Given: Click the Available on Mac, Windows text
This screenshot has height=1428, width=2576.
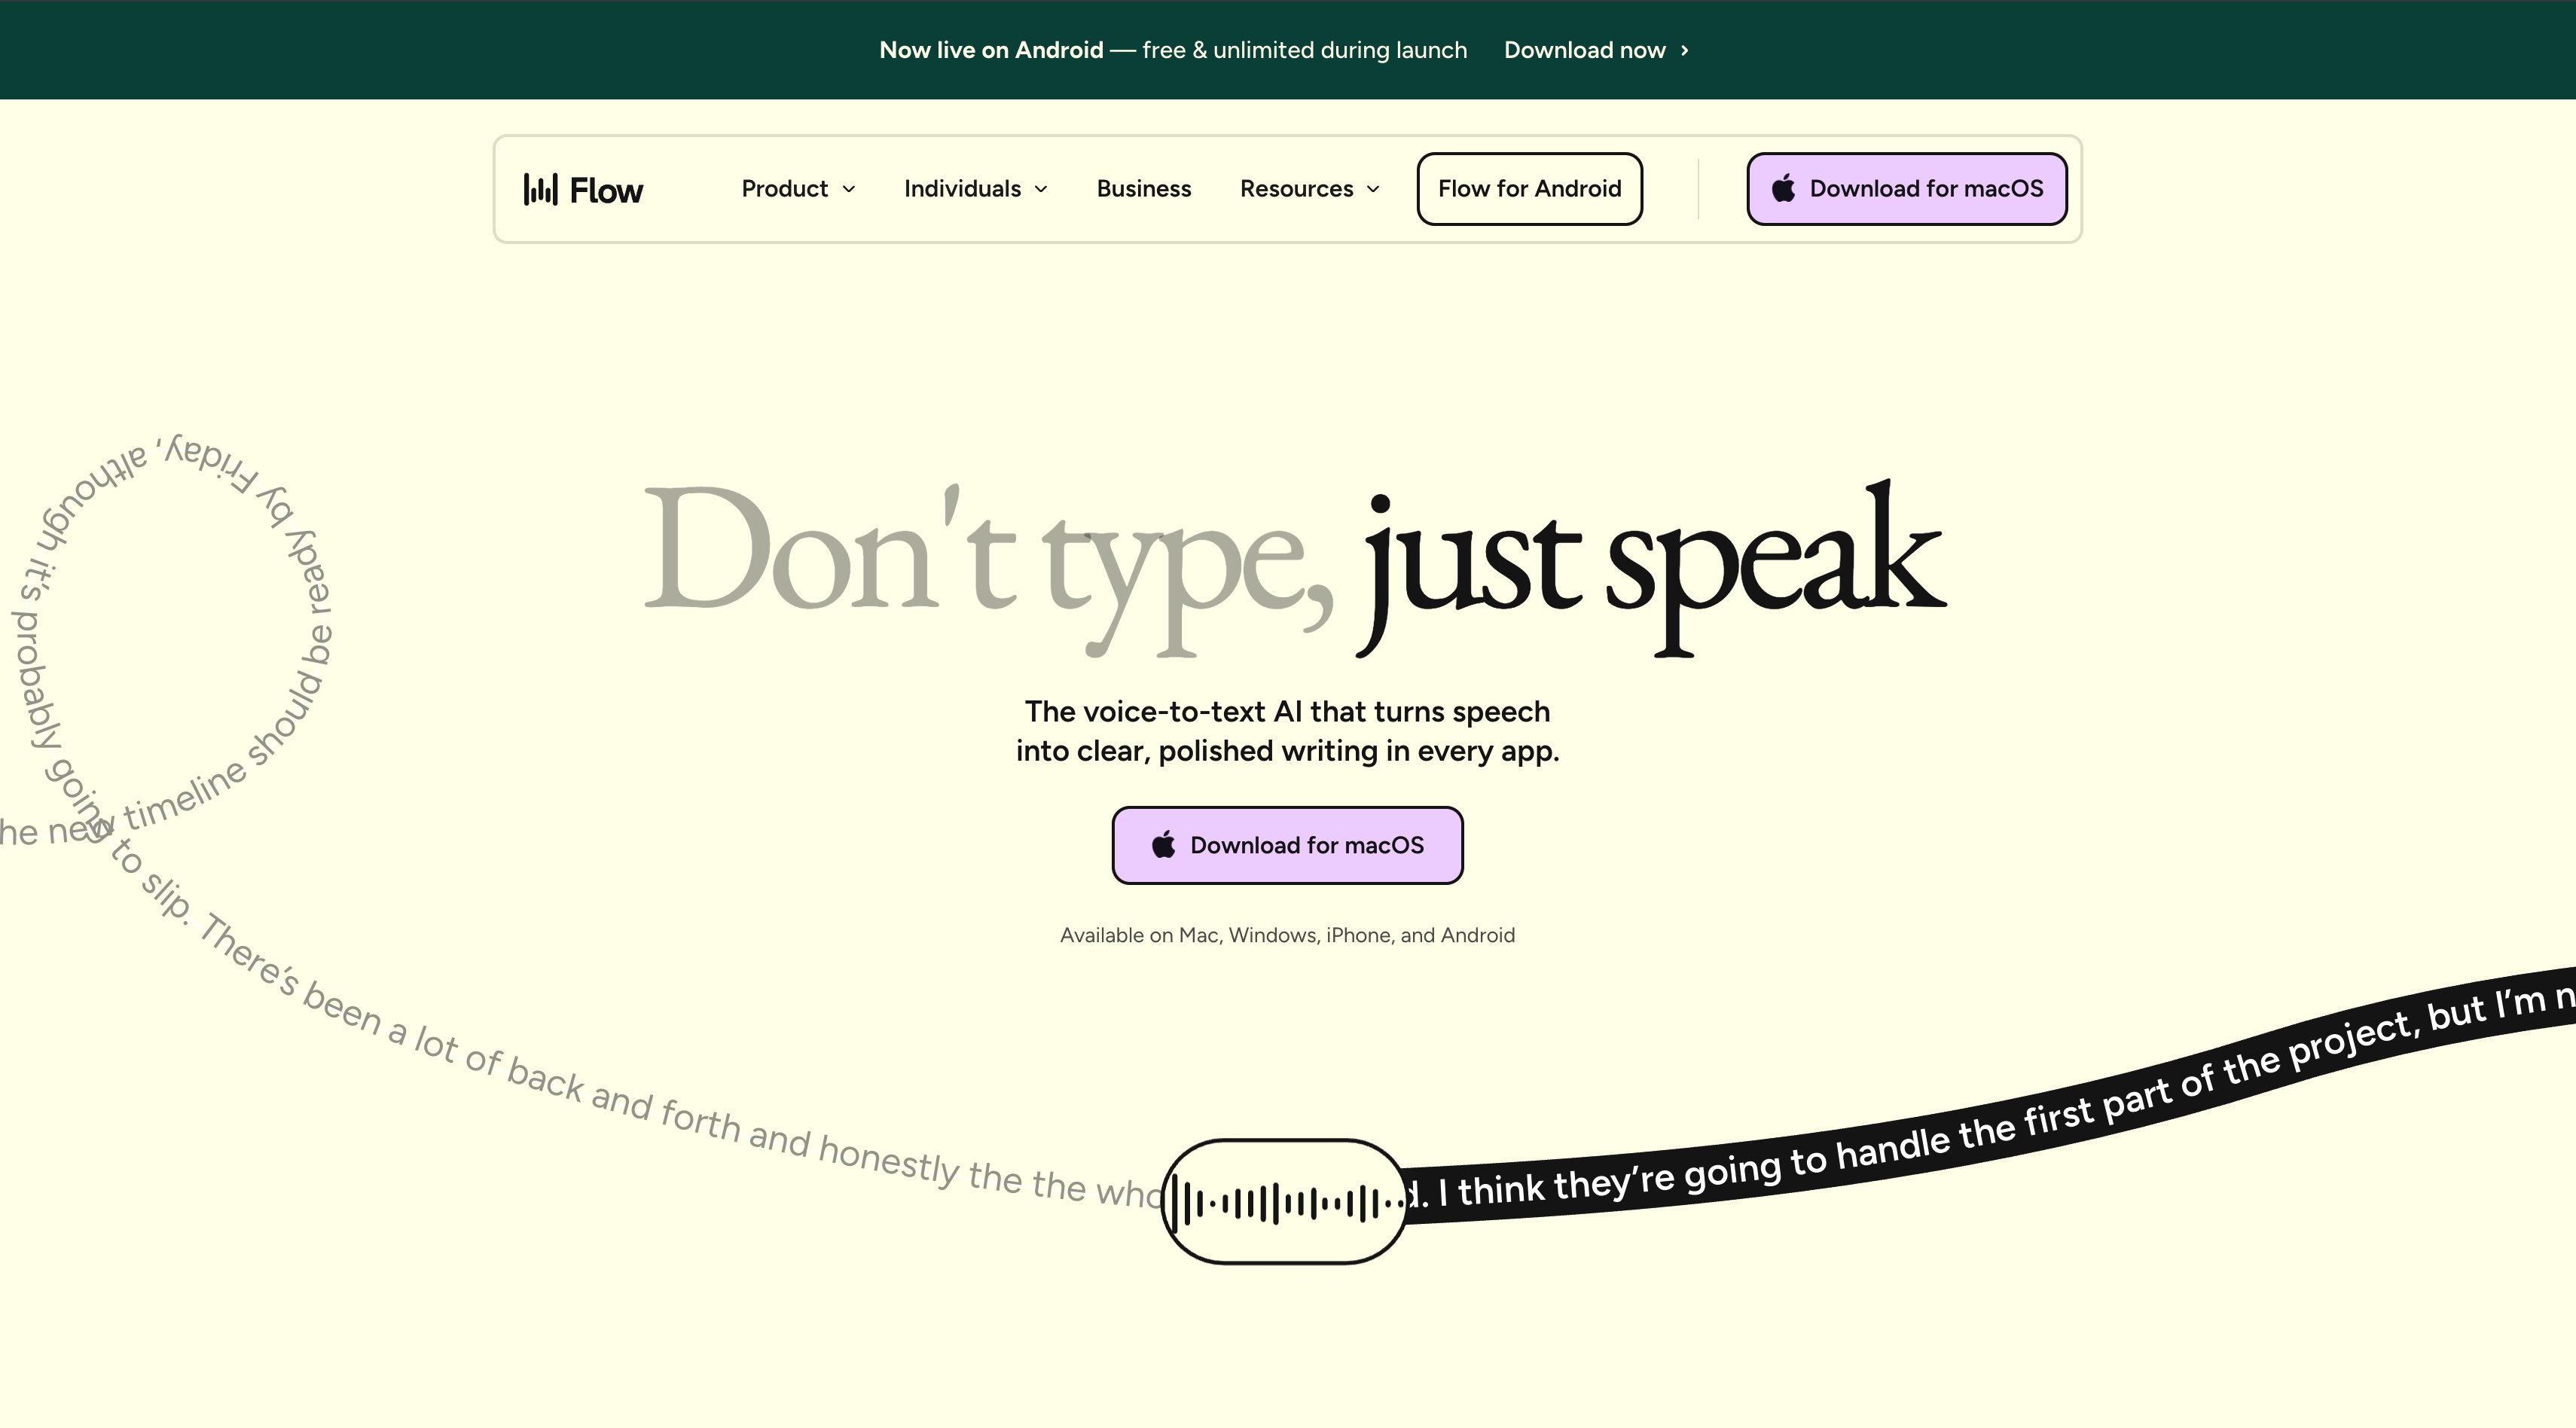Looking at the screenshot, I should (1287, 934).
